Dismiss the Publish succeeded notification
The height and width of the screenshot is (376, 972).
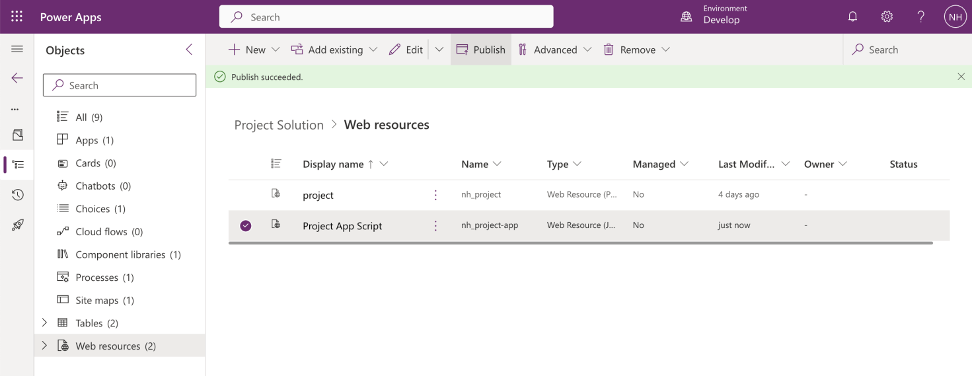tap(961, 77)
